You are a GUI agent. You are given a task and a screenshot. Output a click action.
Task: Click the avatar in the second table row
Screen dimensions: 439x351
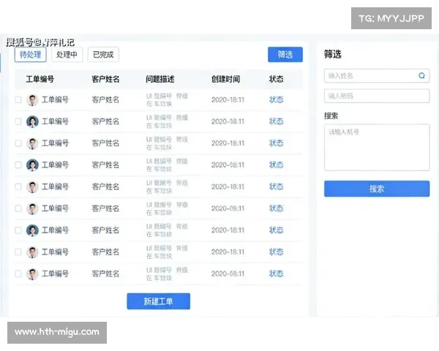32,121
